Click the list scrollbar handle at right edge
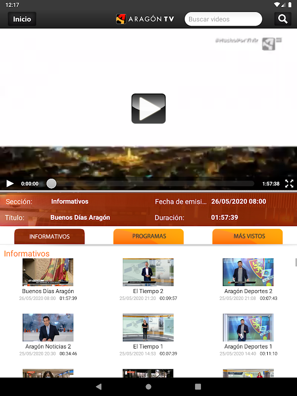 tap(296, 262)
